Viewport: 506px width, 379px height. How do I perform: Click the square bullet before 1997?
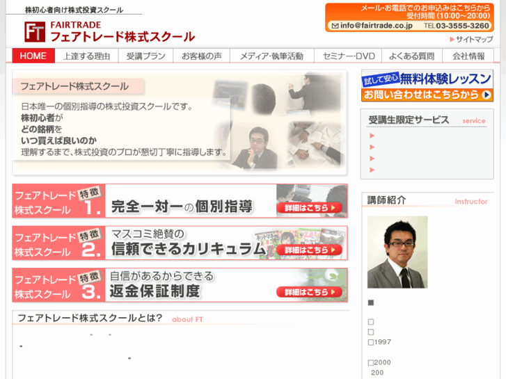[x=371, y=342]
